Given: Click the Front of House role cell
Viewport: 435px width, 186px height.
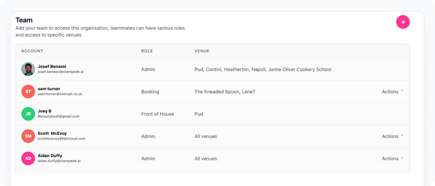Looking at the screenshot, I should pos(158,114).
